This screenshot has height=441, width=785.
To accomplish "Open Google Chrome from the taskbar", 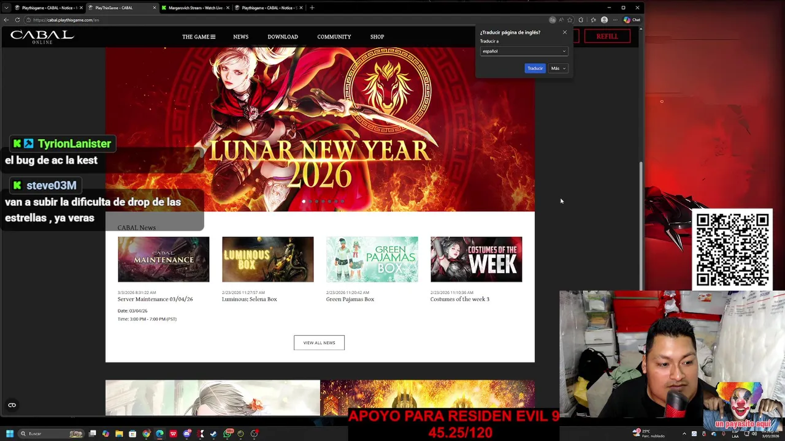I will (146, 434).
